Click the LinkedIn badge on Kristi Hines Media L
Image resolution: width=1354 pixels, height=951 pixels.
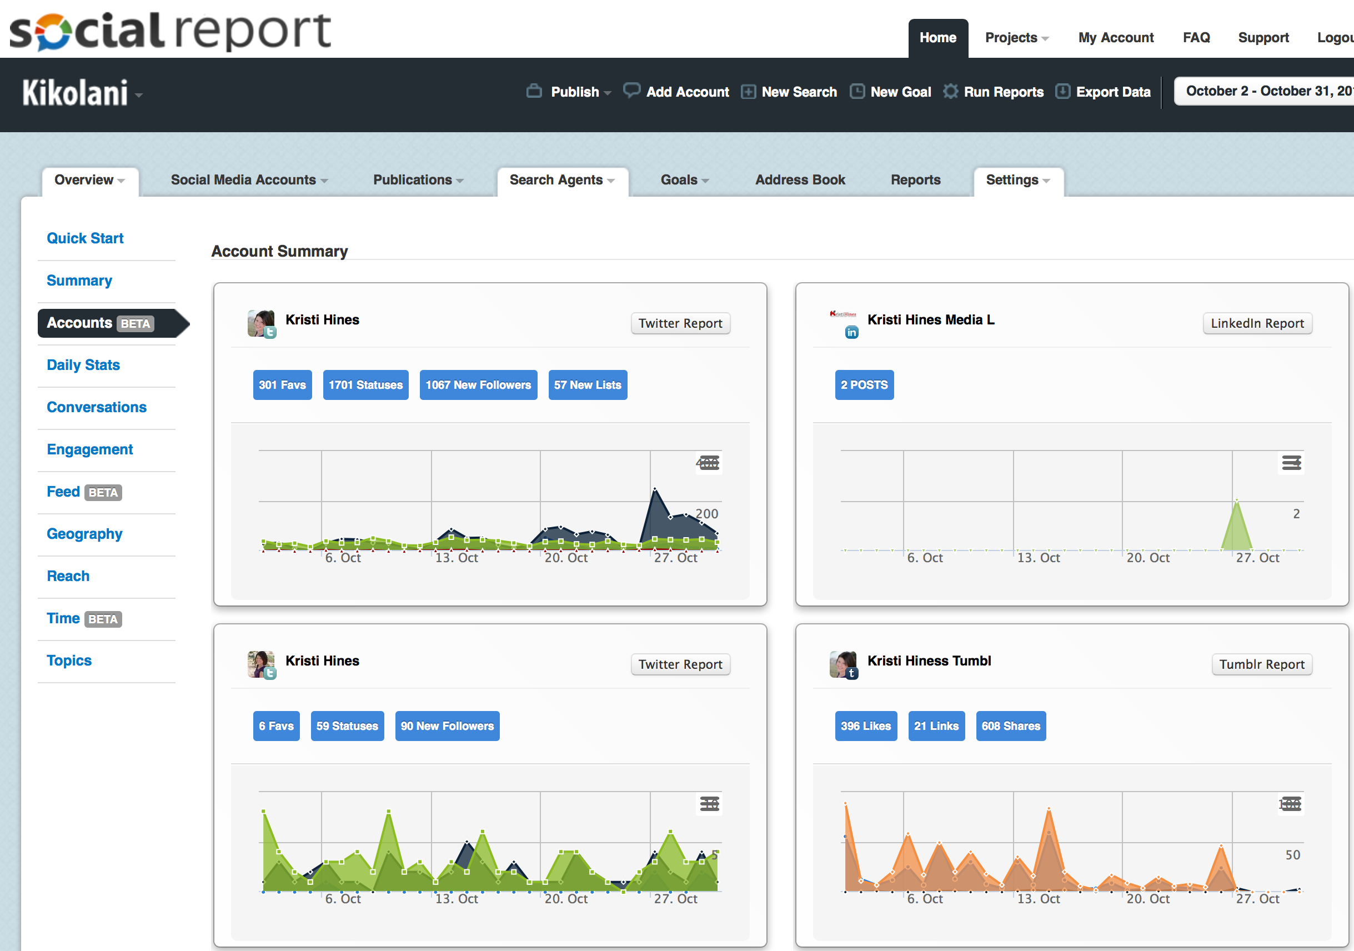851,332
